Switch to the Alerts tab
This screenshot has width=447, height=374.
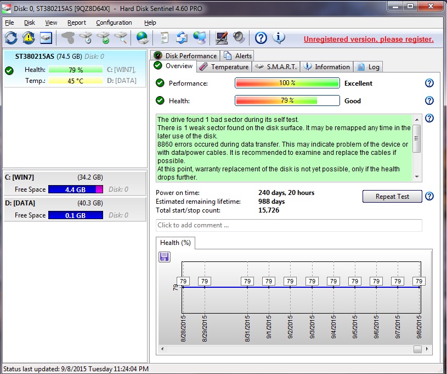tap(237, 55)
